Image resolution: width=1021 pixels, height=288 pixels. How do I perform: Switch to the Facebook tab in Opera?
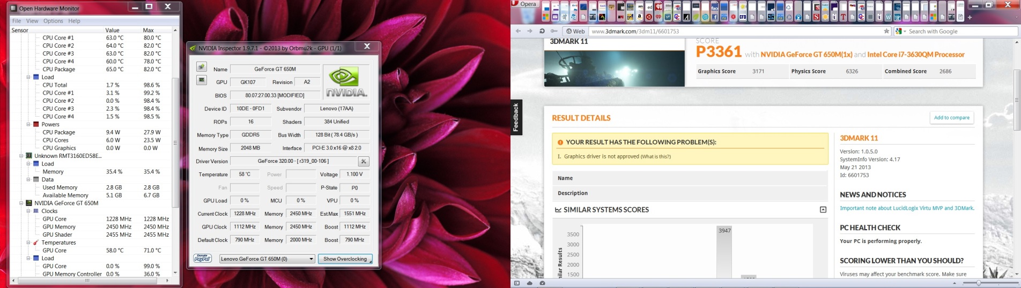[x=714, y=12]
